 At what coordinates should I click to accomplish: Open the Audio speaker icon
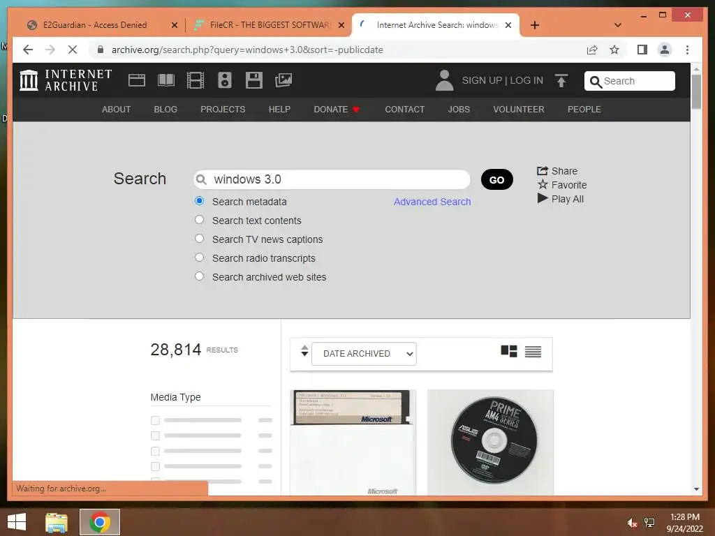[x=224, y=80]
